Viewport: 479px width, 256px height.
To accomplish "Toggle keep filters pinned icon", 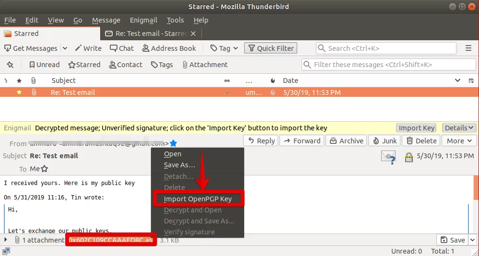I will [x=10, y=65].
